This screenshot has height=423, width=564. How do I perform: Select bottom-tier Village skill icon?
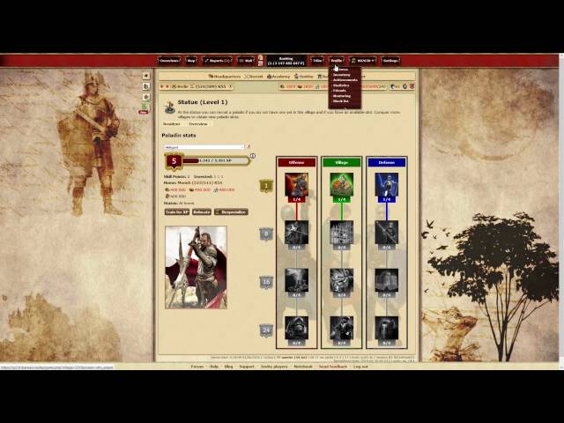pyautogui.click(x=341, y=328)
